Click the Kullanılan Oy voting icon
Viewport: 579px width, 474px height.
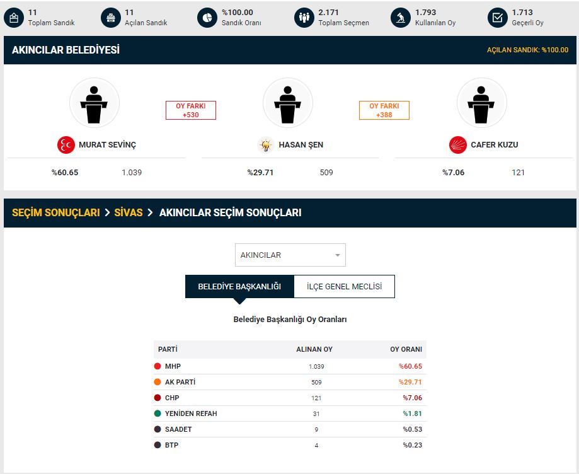[x=401, y=18]
